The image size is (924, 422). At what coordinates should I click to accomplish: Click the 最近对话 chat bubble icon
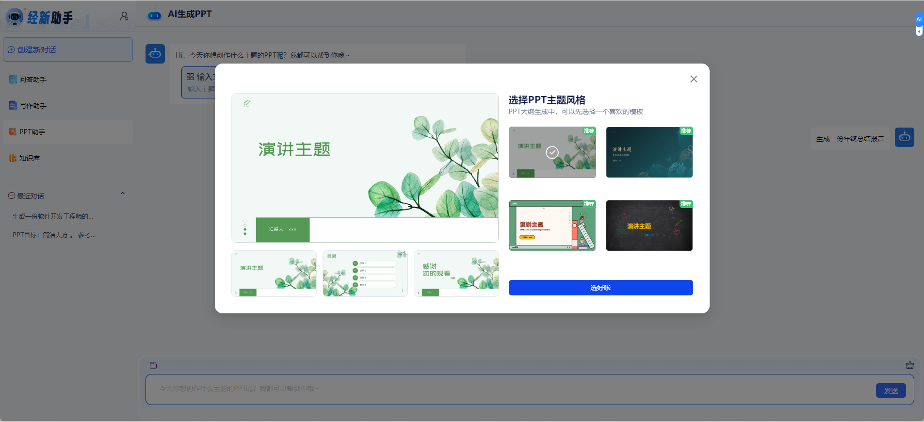[x=12, y=196]
